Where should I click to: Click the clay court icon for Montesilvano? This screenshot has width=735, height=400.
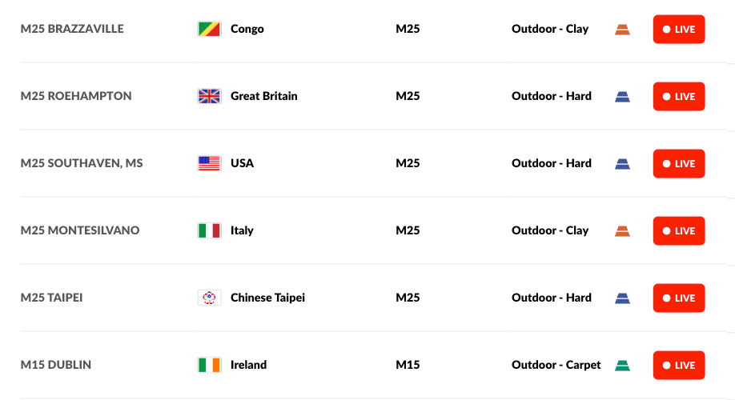(622, 231)
